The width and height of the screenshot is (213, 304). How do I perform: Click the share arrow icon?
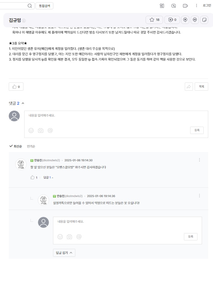point(189,87)
